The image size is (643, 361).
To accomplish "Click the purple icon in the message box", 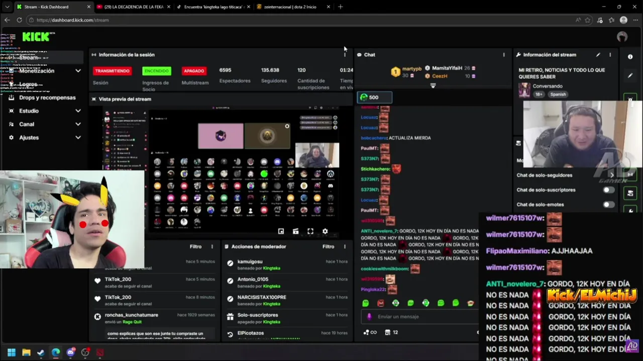I will (369, 316).
